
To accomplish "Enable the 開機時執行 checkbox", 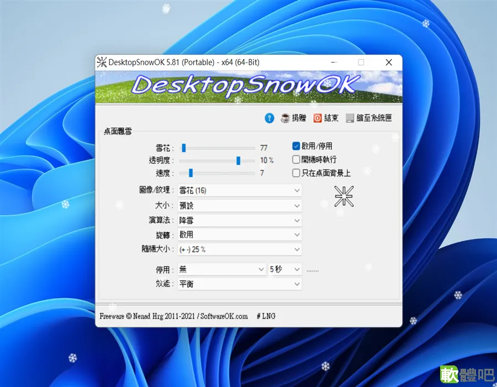I will (296, 159).
